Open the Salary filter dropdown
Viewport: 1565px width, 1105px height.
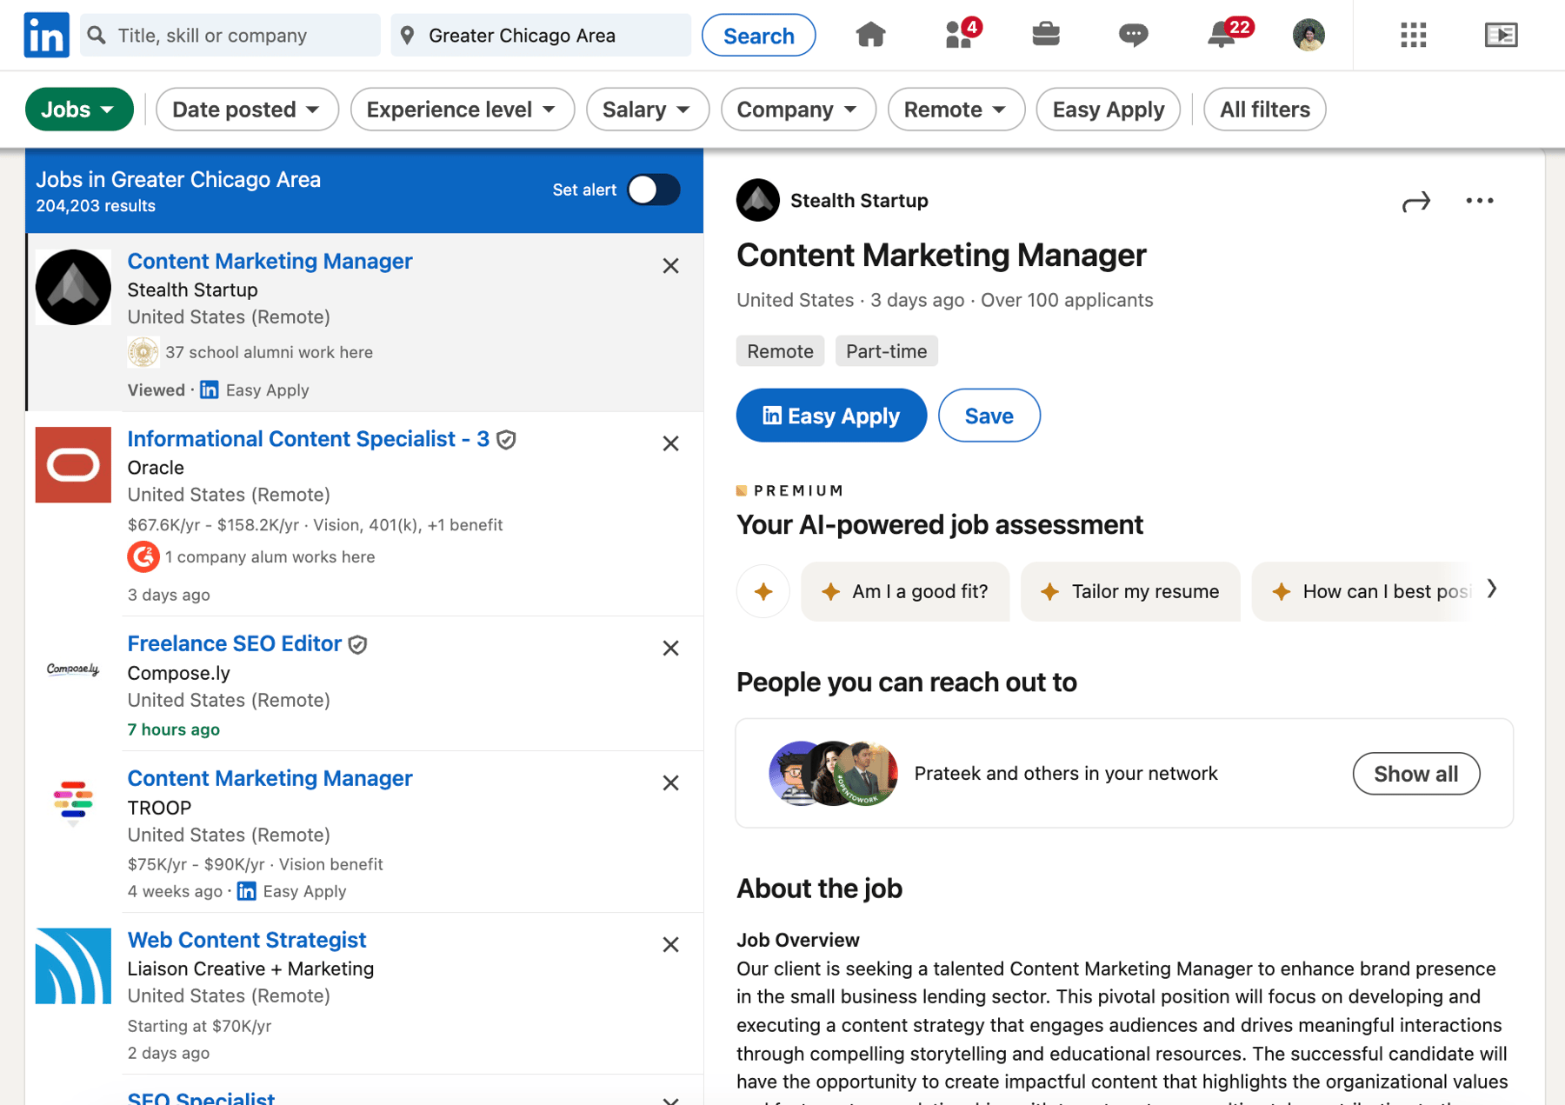coord(648,110)
